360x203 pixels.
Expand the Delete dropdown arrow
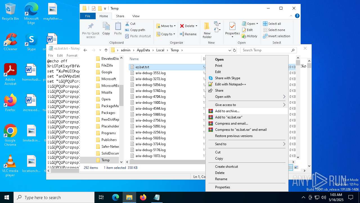[196, 26]
